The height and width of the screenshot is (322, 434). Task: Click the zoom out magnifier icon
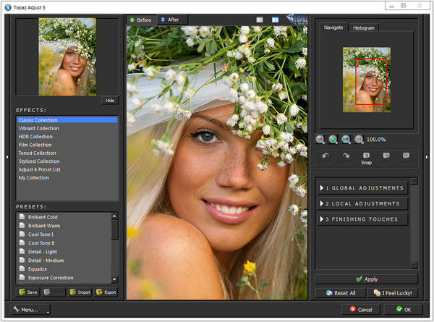tap(320, 139)
